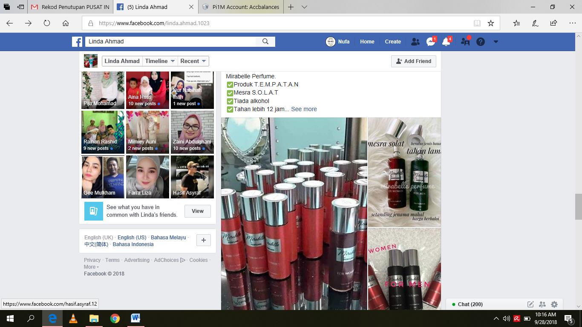Expand the More footer links

pos(91,267)
